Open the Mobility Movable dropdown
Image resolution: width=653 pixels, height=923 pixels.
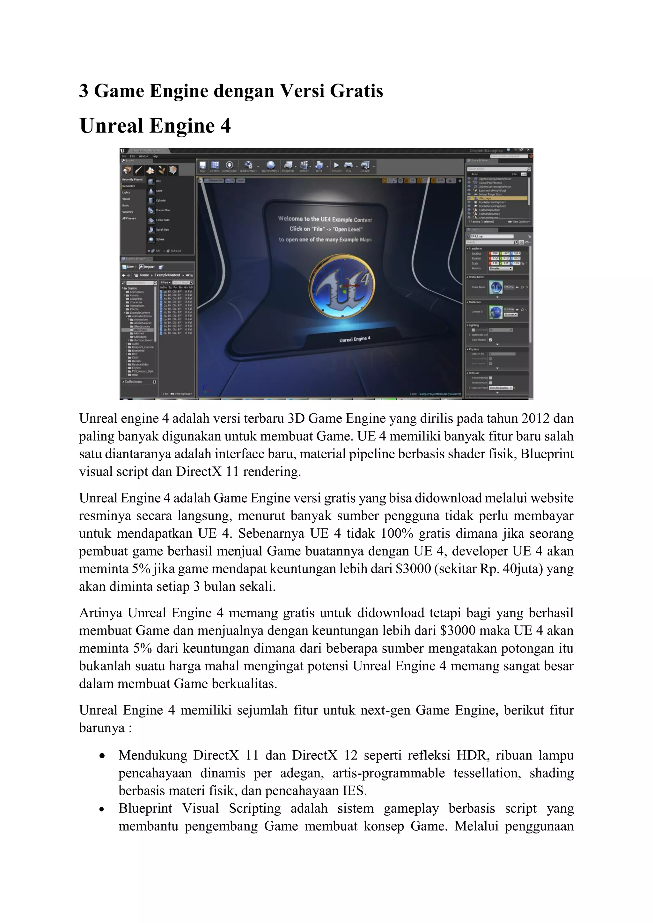tap(501, 268)
